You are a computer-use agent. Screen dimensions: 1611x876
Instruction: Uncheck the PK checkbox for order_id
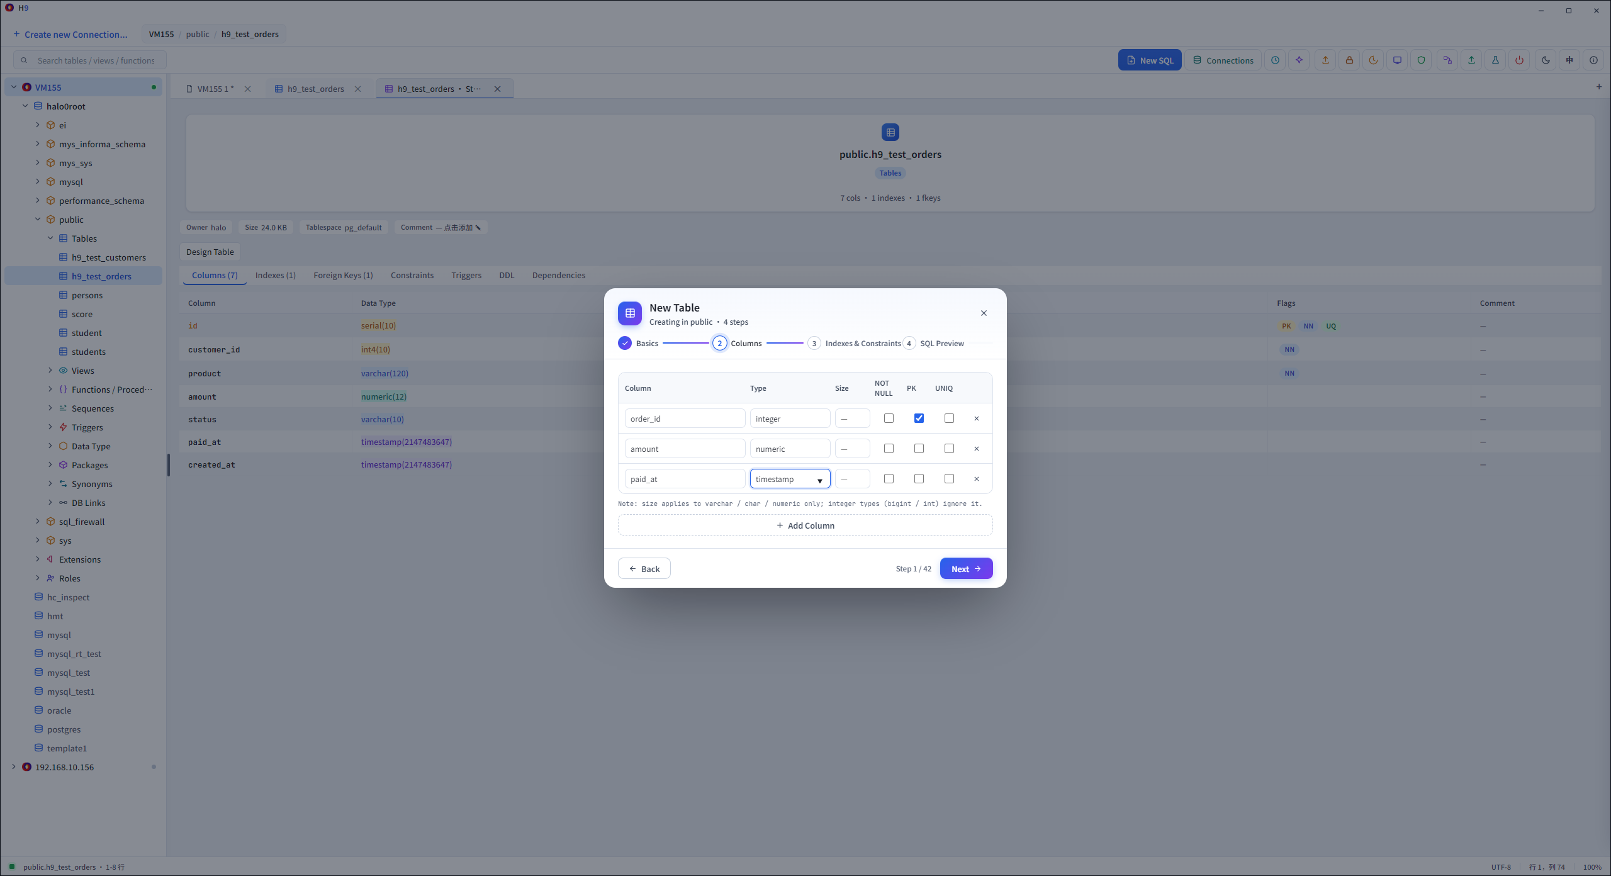coord(919,418)
